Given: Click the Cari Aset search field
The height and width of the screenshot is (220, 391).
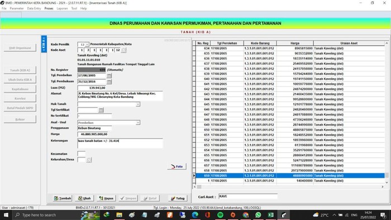Looking at the screenshot, I should click(x=248, y=197).
